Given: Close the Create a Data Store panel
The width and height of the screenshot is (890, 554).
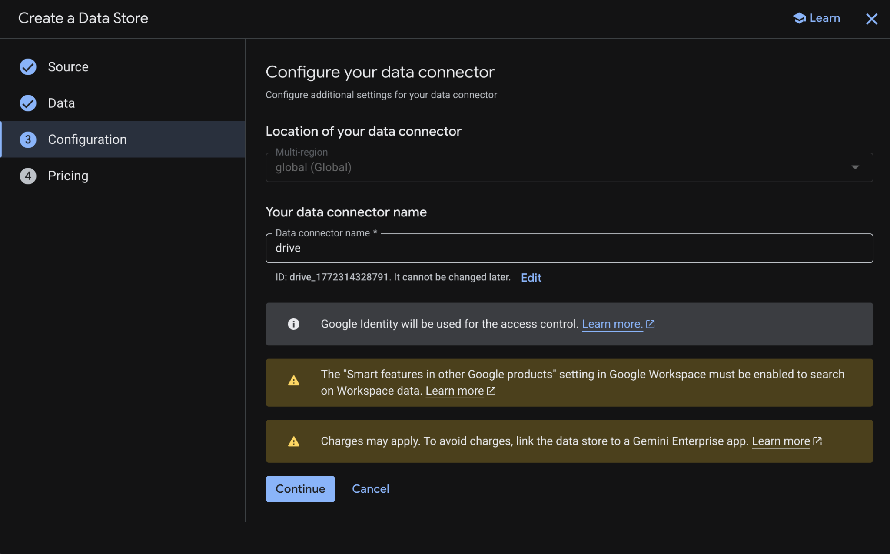Looking at the screenshot, I should (x=871, y=19).
